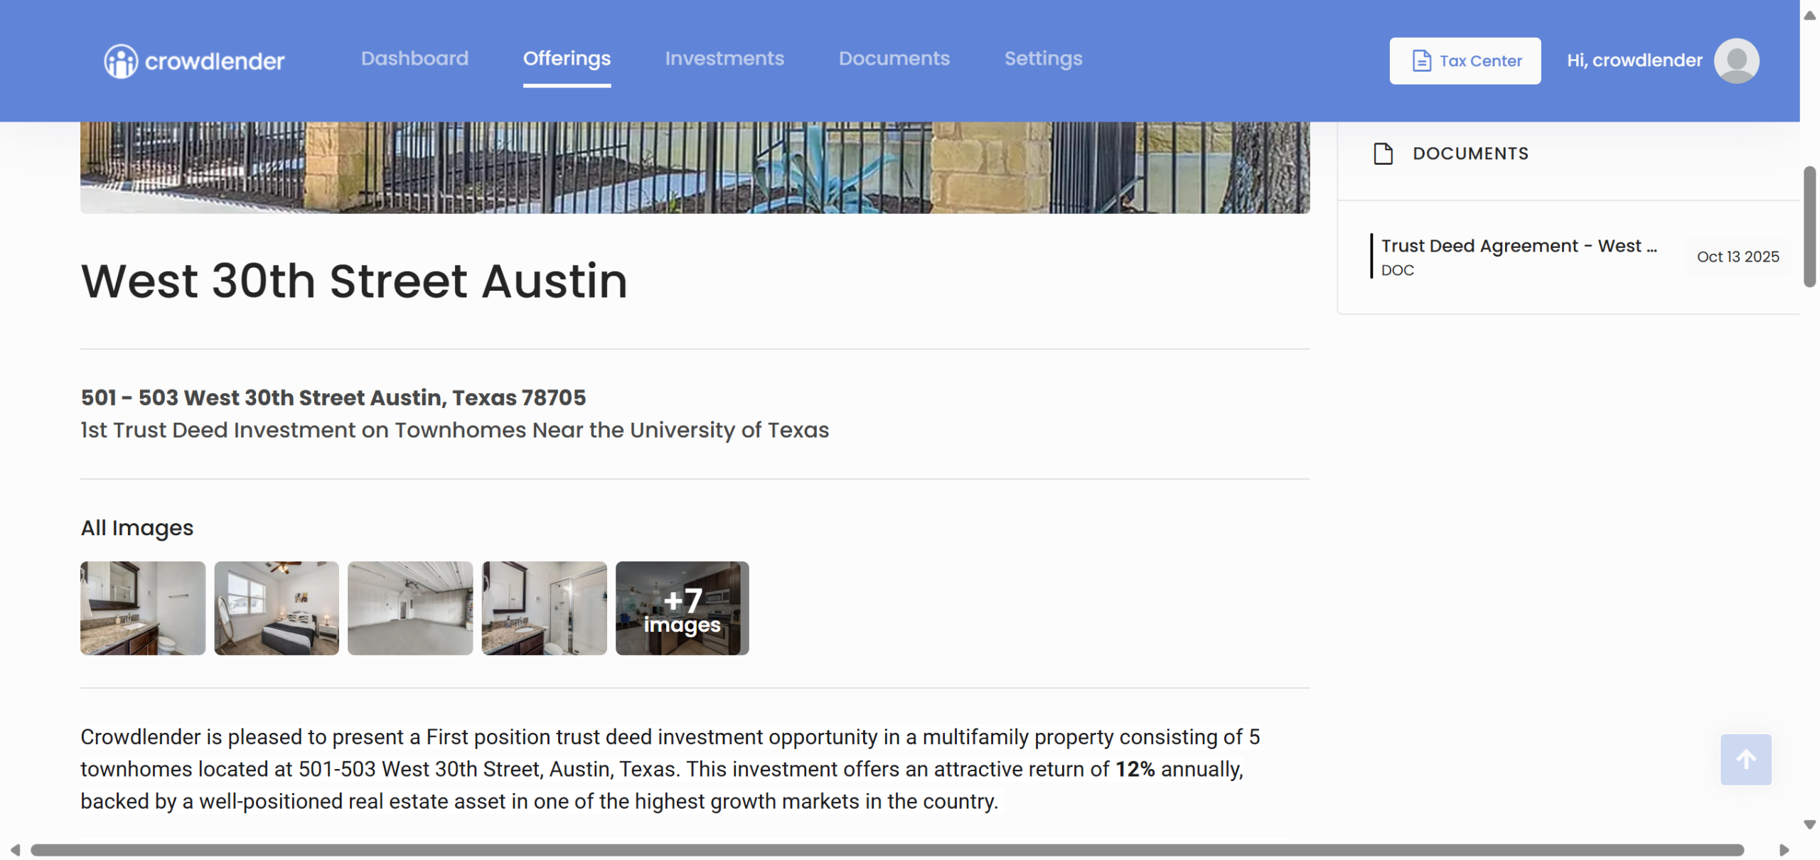
Task: Open the Trust Deed Agreement document
Action: point(1518,247)
